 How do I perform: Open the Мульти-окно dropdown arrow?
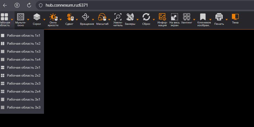28,20
